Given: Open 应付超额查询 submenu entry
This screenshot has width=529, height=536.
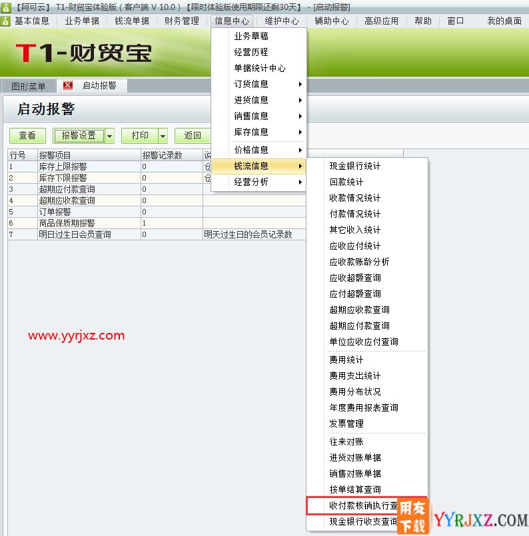Looking at the screenshot, I should point(367,294).
